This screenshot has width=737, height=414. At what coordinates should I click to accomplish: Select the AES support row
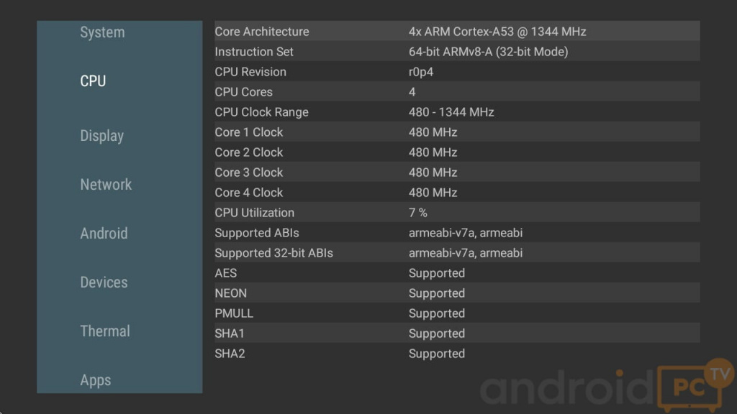457,273
